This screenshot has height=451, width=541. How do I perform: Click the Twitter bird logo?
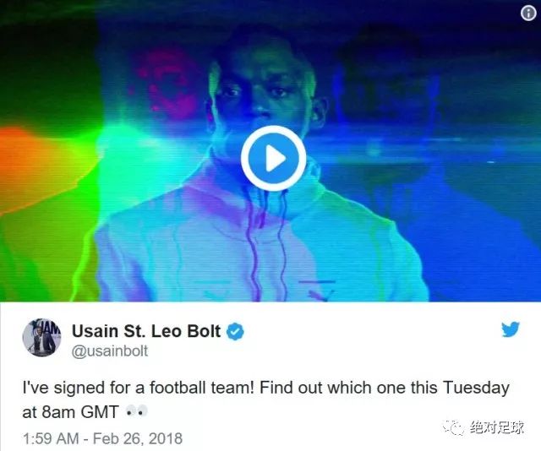[x=511, y=329]
